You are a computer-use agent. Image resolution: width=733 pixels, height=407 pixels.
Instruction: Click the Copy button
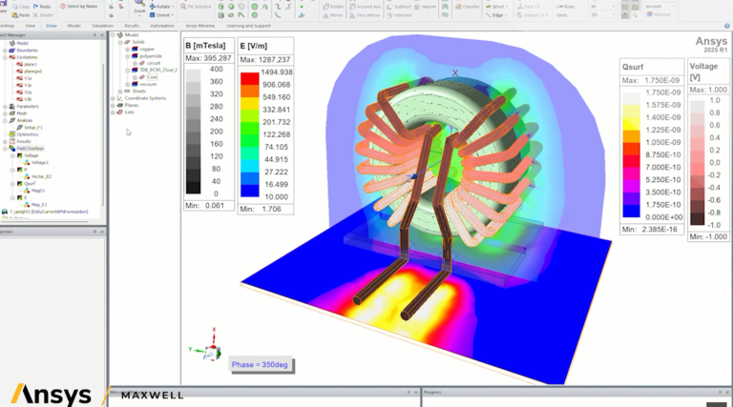tap(21, 7)
